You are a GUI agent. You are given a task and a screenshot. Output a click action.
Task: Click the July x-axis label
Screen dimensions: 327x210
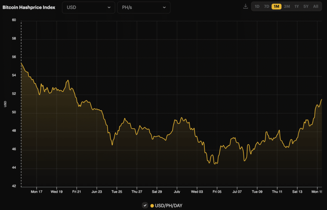tap(177, 192)
